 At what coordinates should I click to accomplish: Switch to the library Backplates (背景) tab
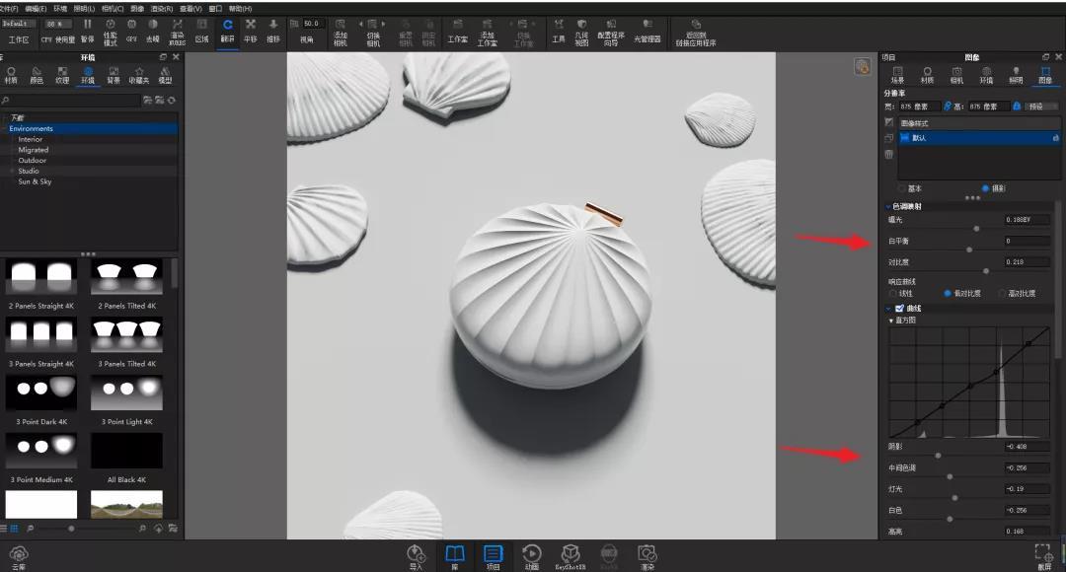click(114, 75)
